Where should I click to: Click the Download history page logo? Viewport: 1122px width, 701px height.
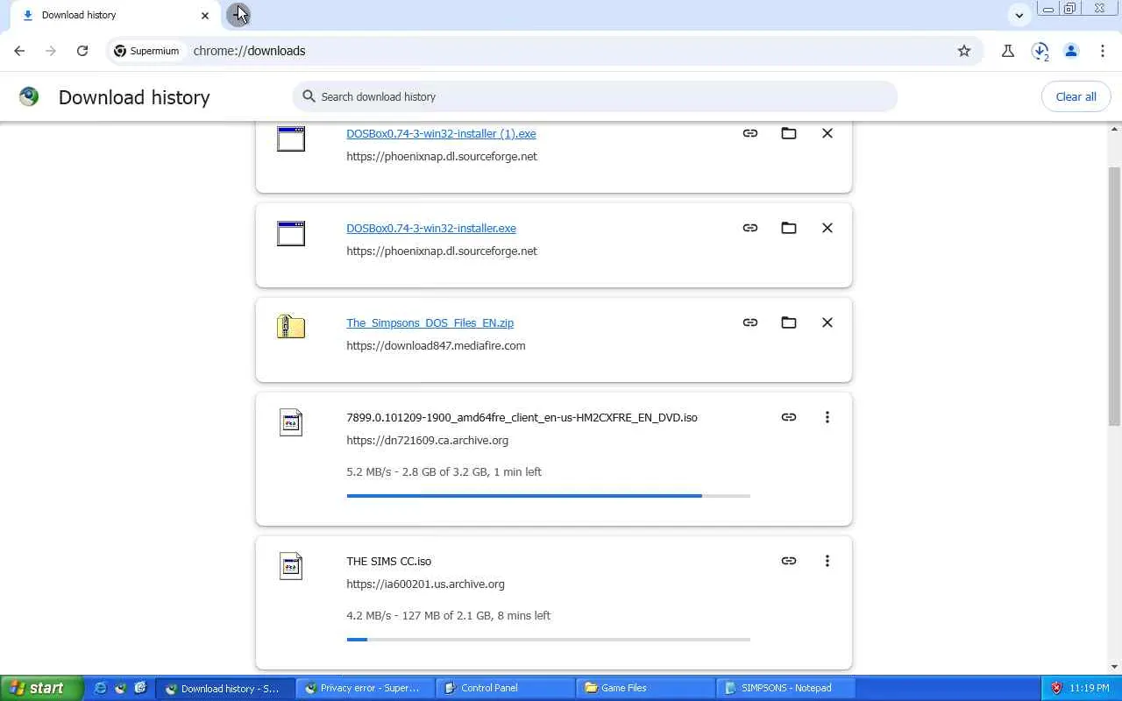(29, 96)
